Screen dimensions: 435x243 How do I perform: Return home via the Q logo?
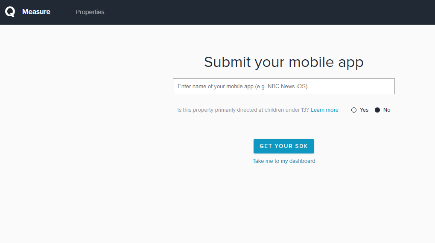10,12
